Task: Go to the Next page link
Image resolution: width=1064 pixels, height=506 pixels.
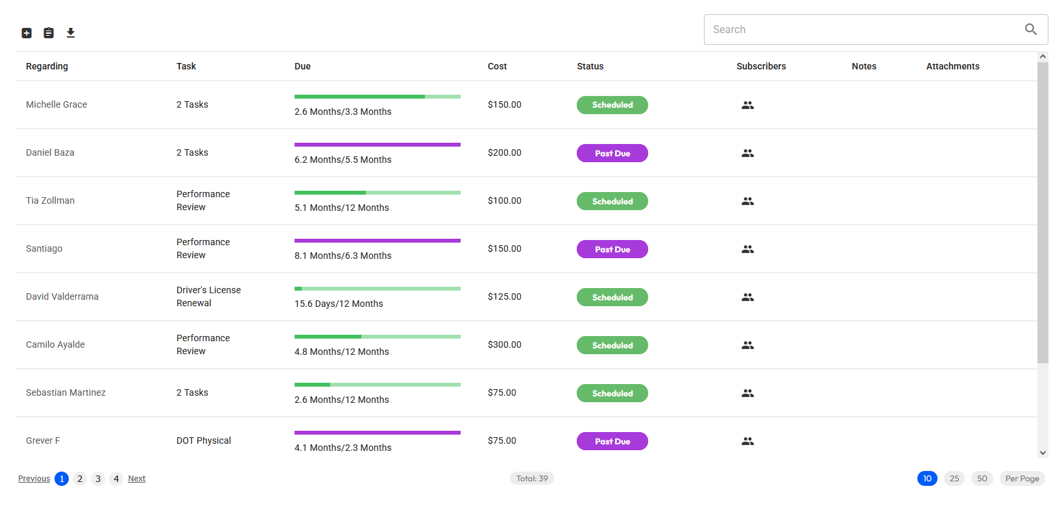Action: (137, 479)
